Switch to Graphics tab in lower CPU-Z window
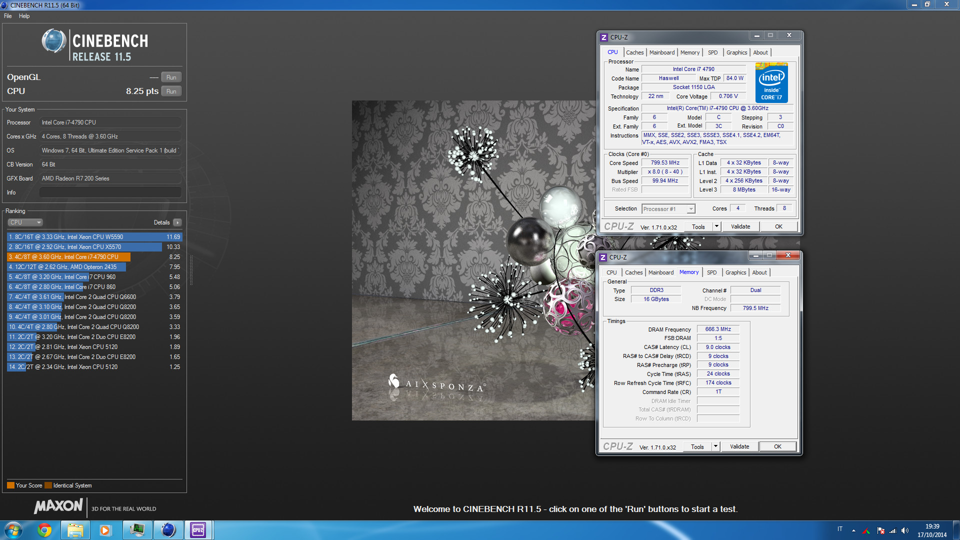 pyautogui.click(x=735, y=272)
